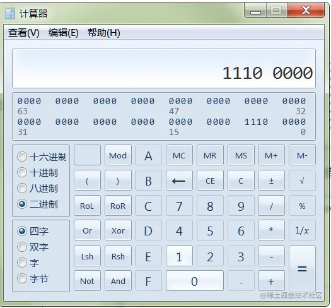Click the backspace arrow button

pos(179,181)
